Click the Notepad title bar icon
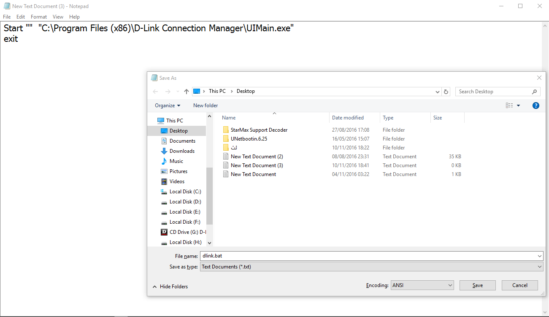The image size is (549, 317). coord(7,6)
